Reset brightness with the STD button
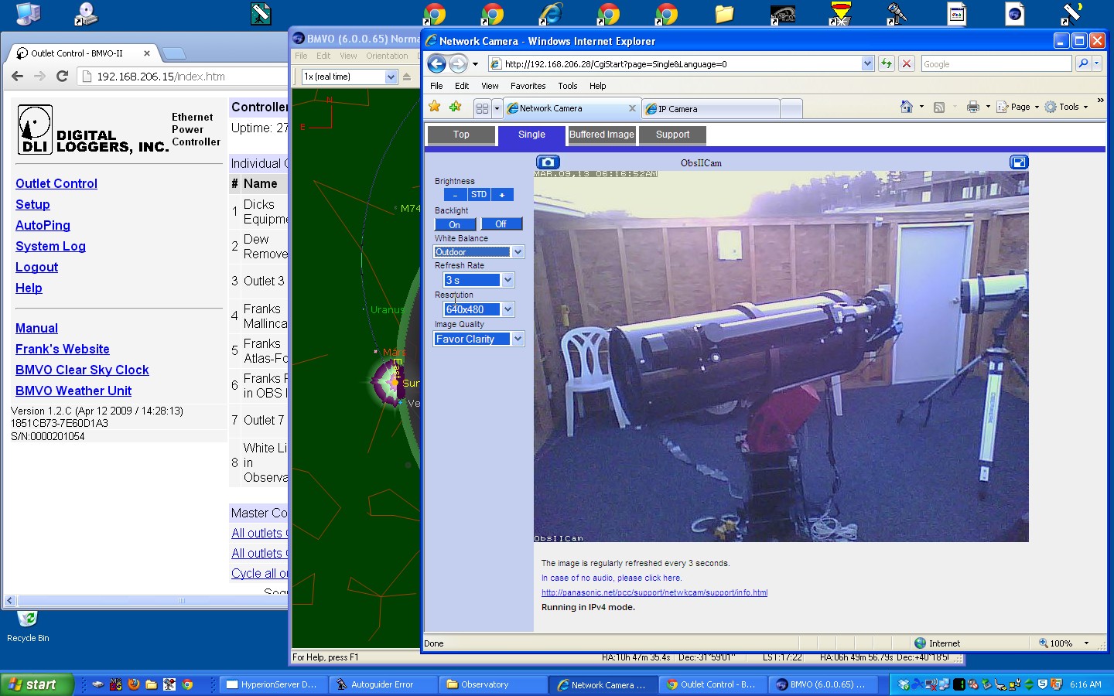Image resolution: width=1114 pixels, height=696 pixels. [479, 195]
